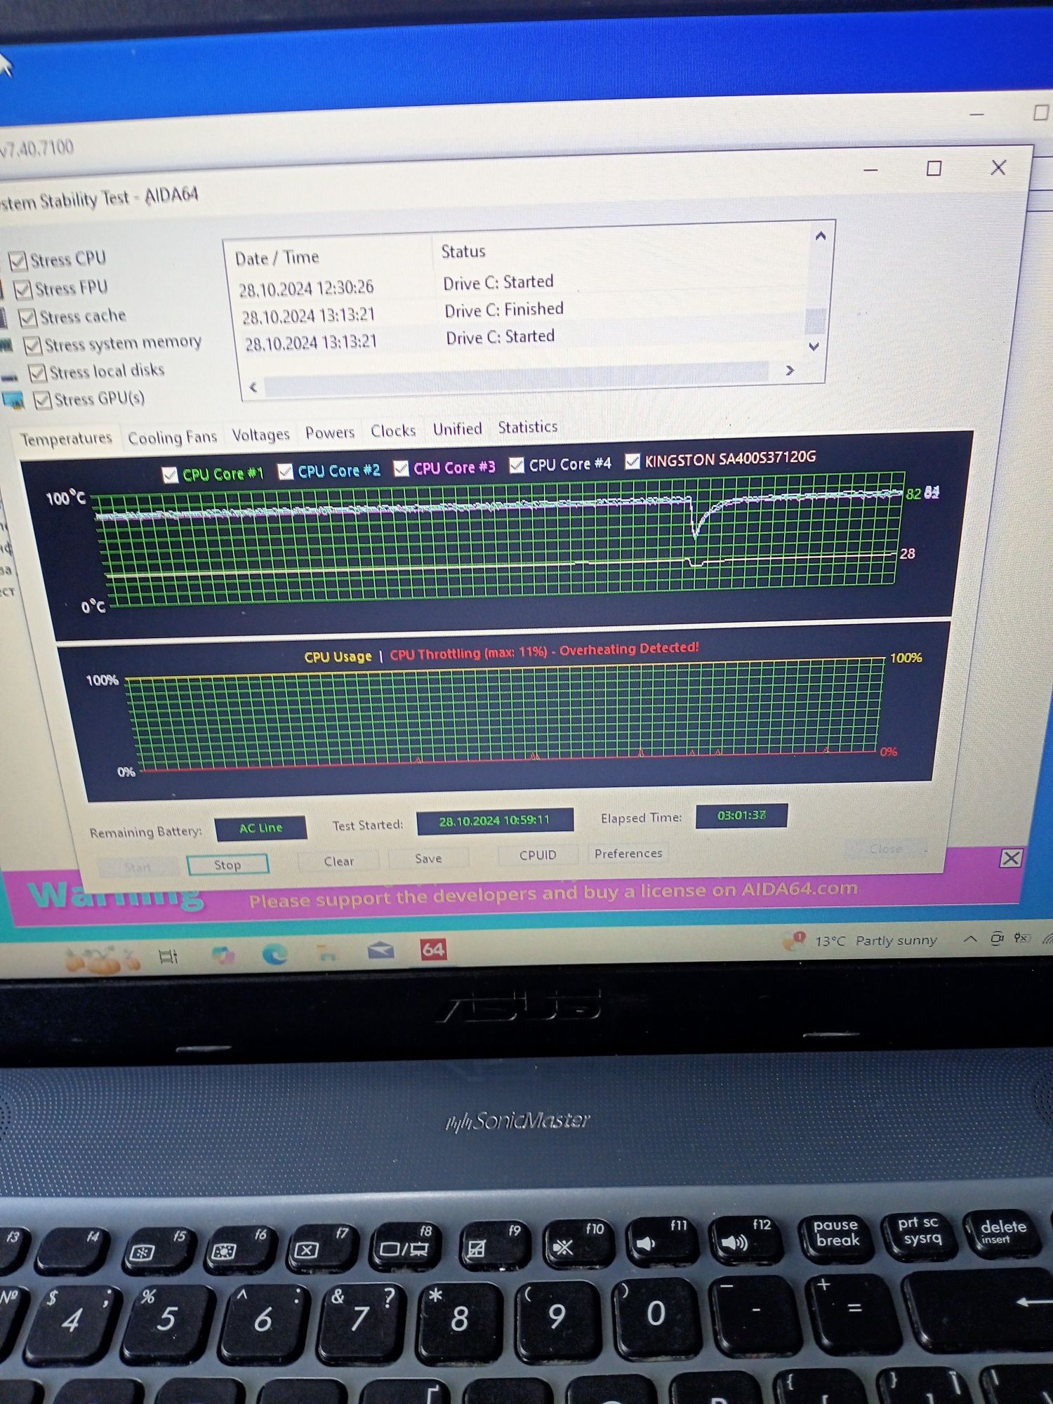Click the battery/network tray icon
The width and height of the screenshot is (1053, 1404).
pos(1022,938)
